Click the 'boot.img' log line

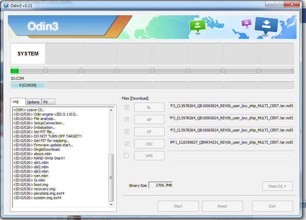click(31, 185)
